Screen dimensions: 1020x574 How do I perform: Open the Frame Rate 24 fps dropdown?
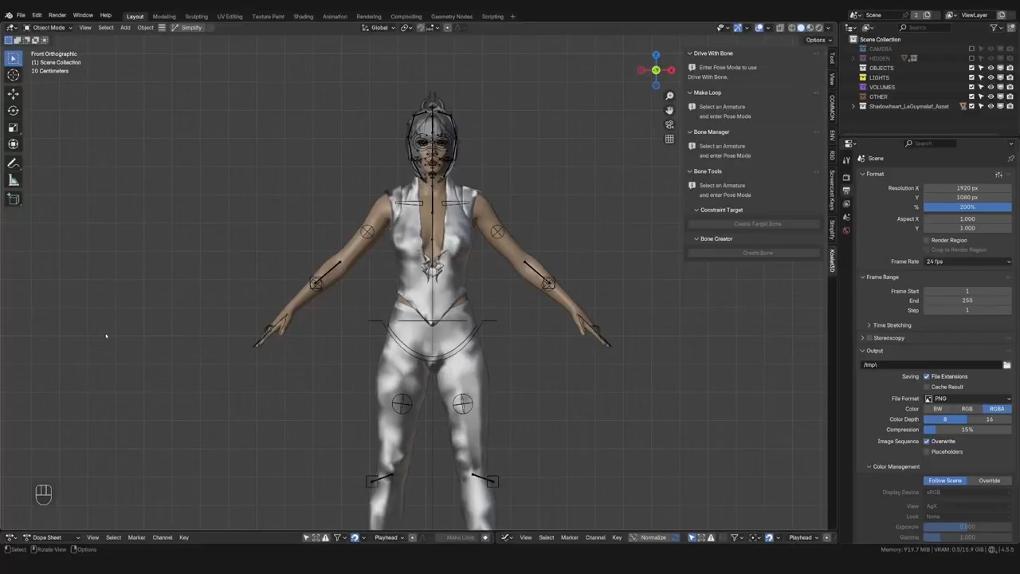[x=967, y=261]
